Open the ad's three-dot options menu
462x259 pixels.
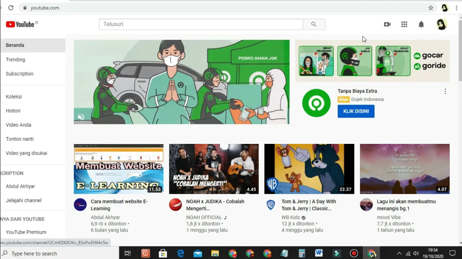click(445, 91)
